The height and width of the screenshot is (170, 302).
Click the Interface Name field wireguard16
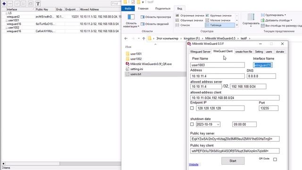[263, 65]
